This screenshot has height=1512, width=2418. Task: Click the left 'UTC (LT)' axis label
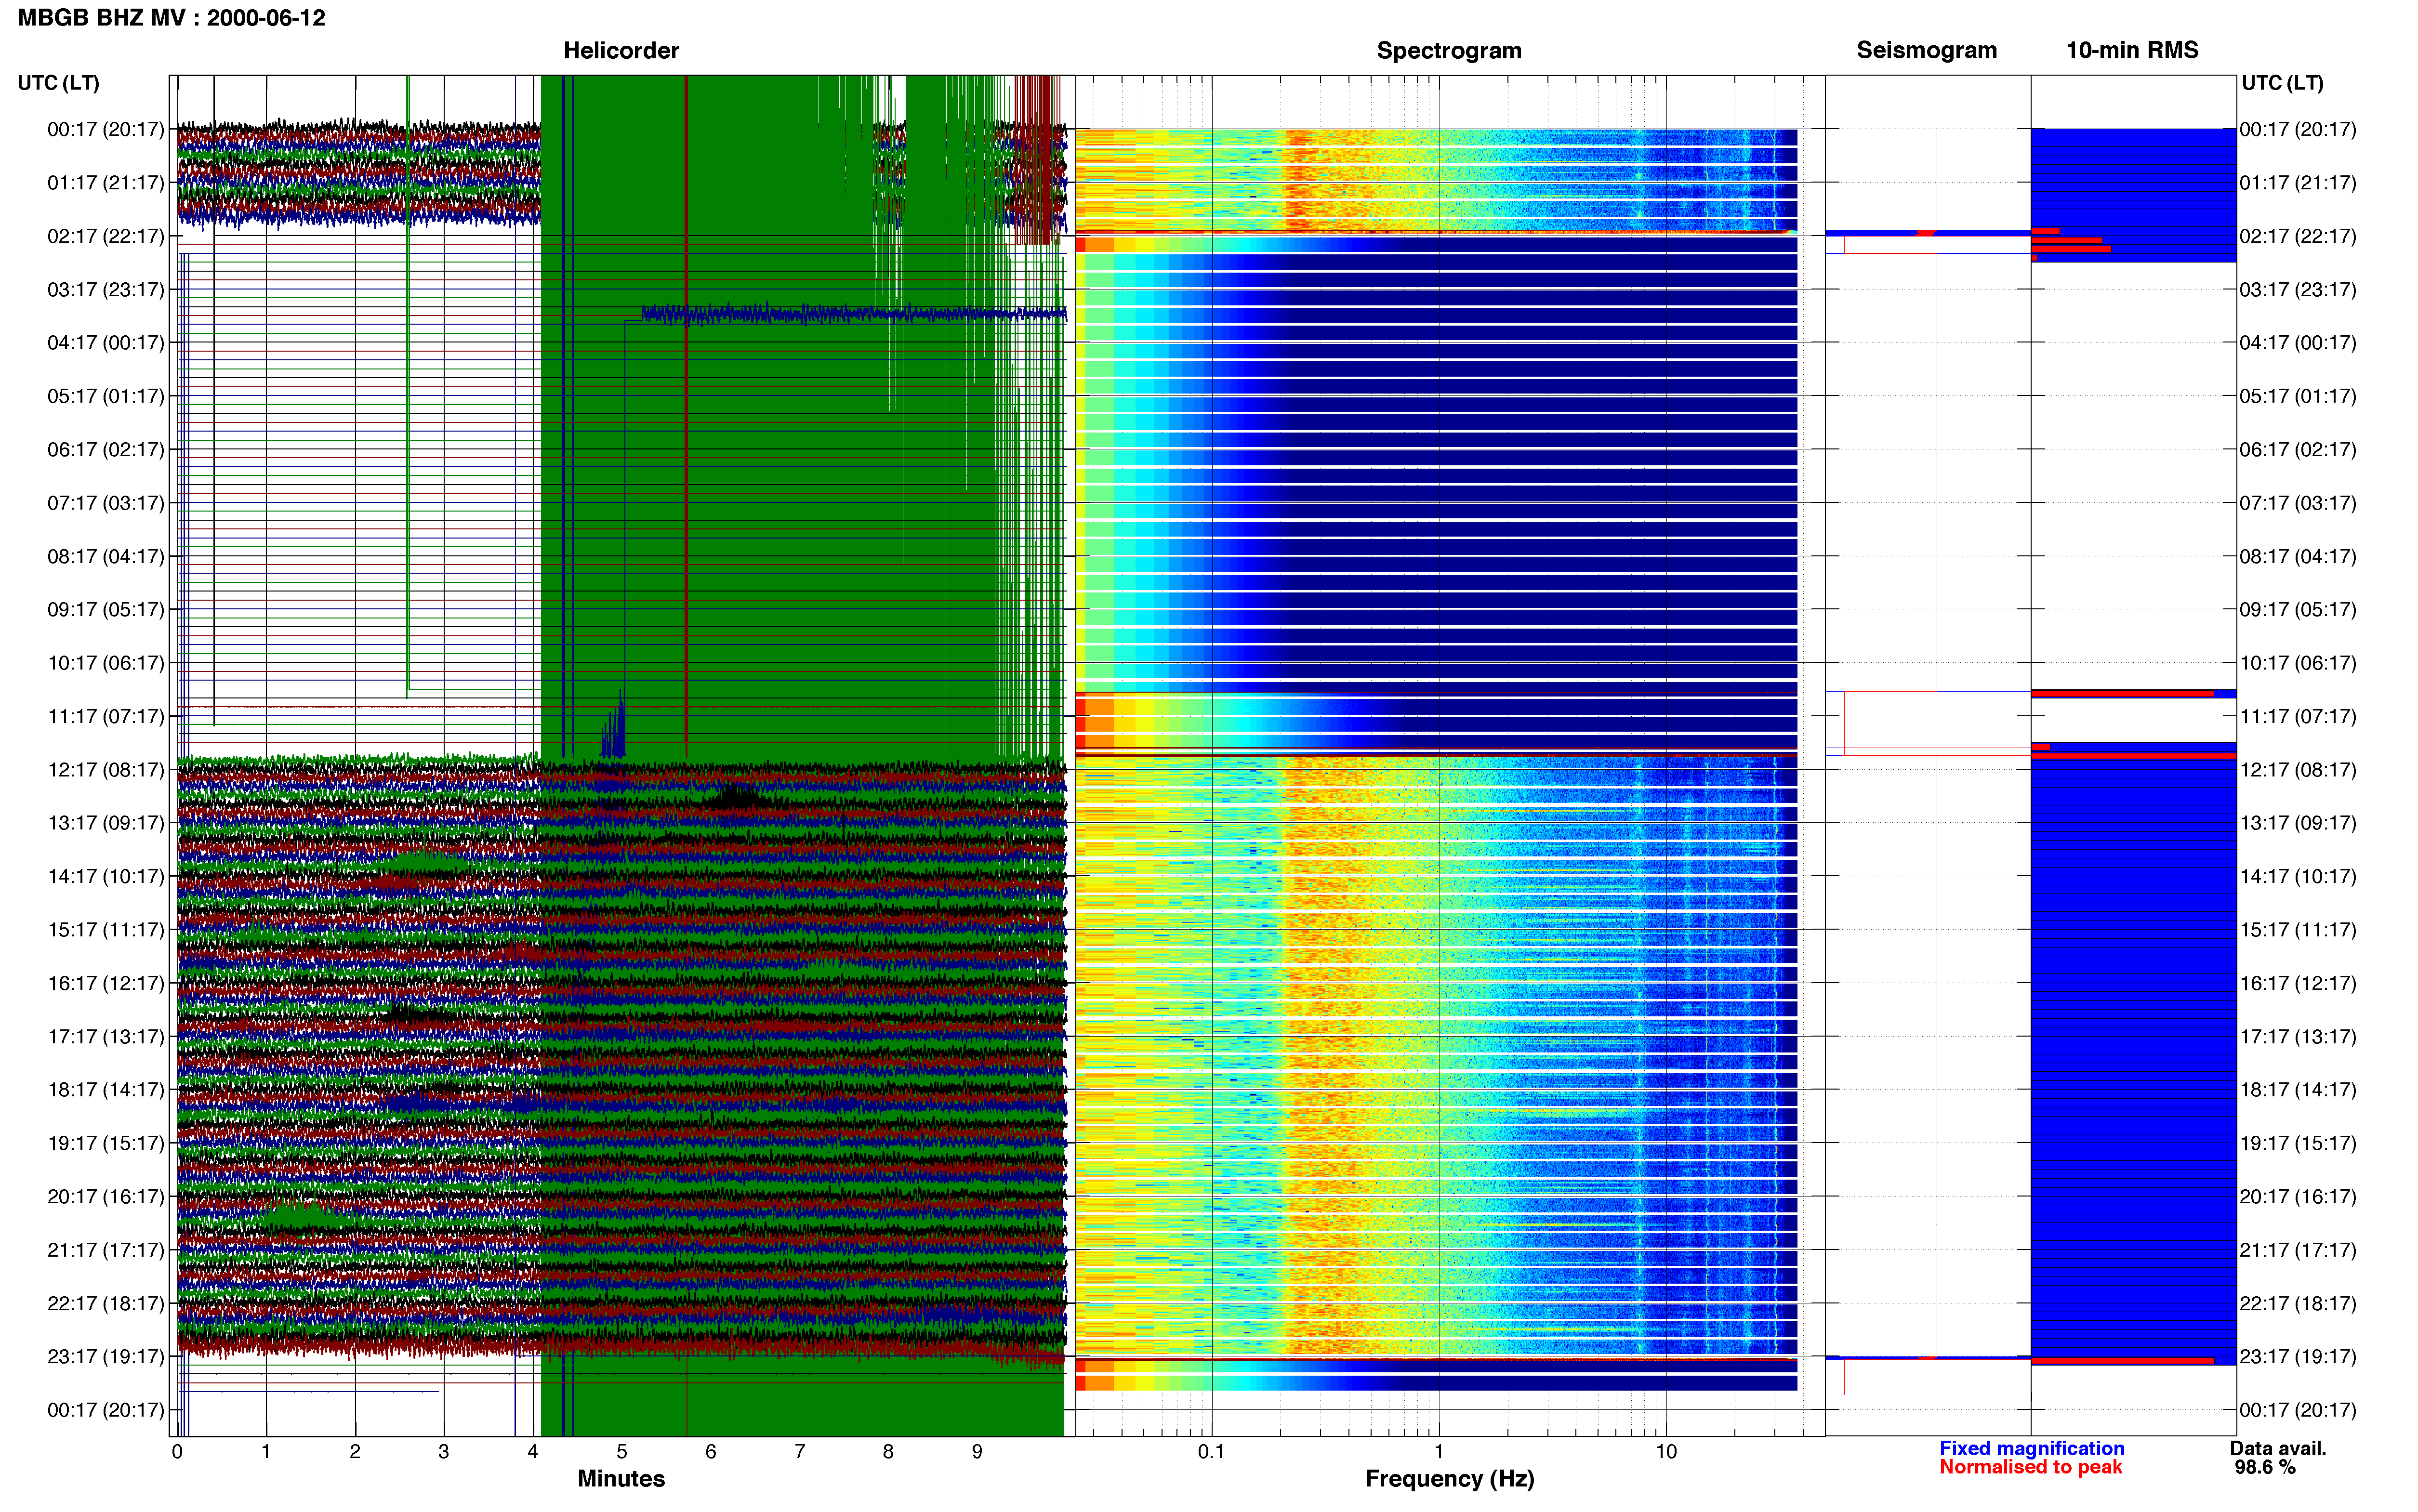[59, 83]
